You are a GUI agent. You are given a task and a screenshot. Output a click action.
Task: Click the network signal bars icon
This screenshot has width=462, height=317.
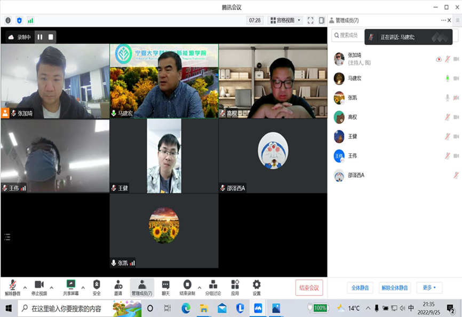(30, 20)
